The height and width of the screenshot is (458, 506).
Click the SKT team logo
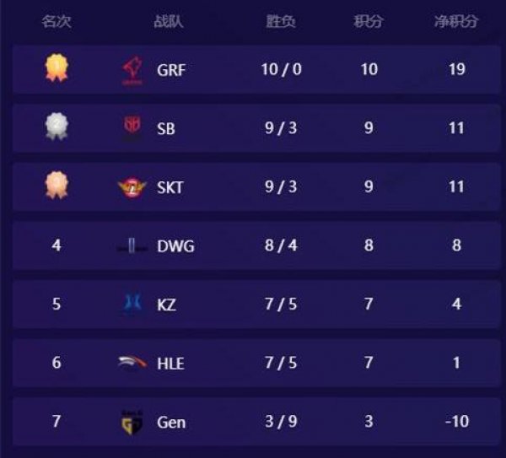coord(132,187)
